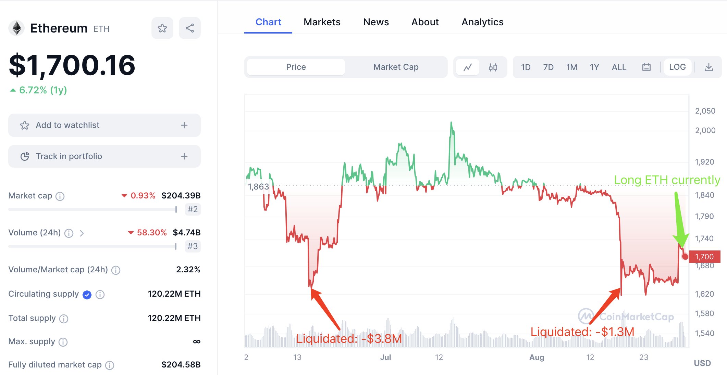Expand Add to watchlist plus sign
The width and height of the screenshot is (727, 375).
pos(184,125)
